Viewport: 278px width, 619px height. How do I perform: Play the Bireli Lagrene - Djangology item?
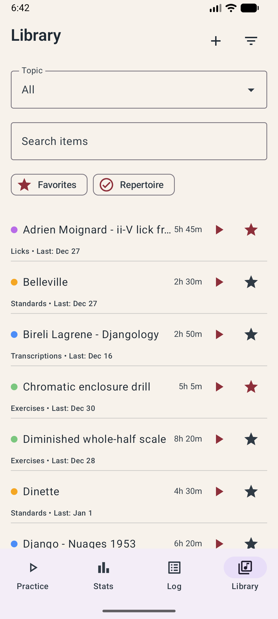(219, 334)
